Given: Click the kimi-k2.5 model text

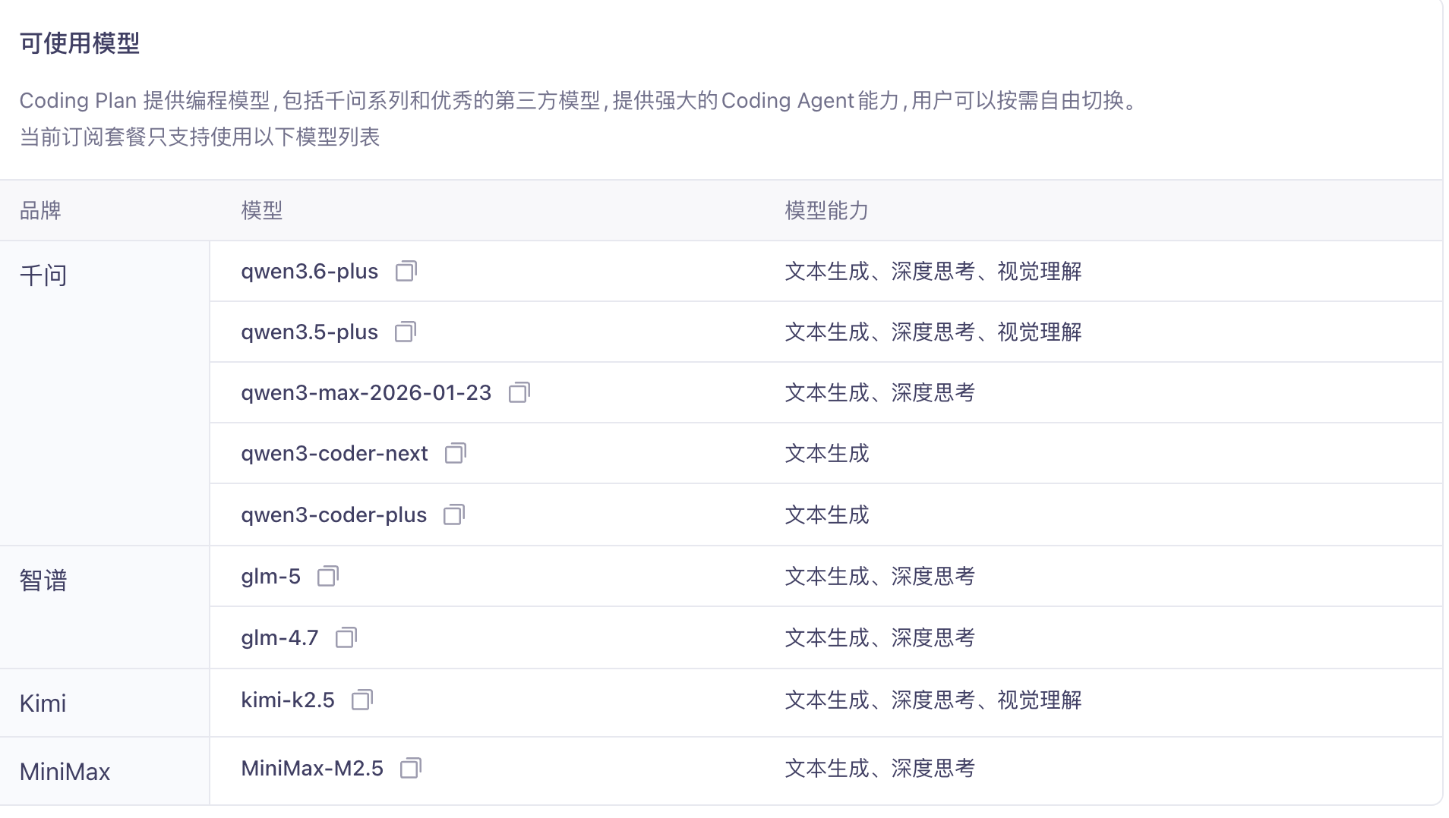Looking at the screenshot, I should [x=287, y=700].
